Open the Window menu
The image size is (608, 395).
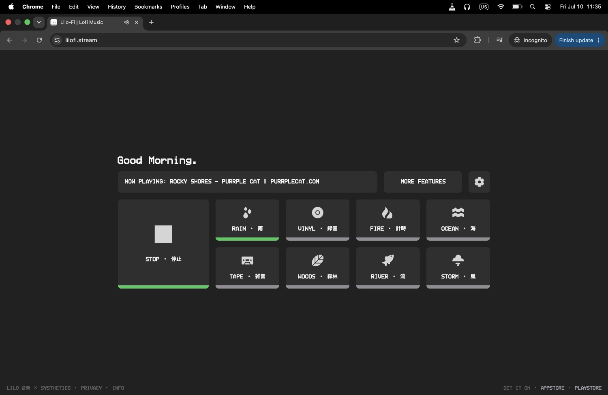[x=225, y=6]
